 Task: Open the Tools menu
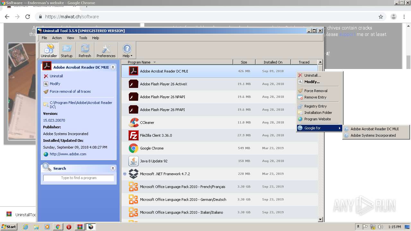[83, 38]
